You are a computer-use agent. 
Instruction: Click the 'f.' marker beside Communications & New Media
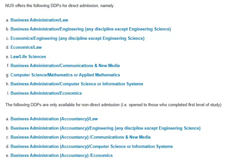[8, 66]
